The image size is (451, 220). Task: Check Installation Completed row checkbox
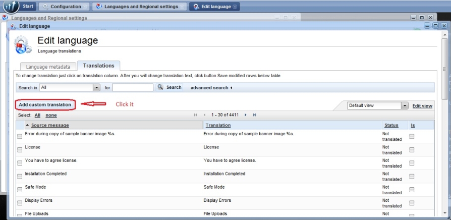tap(20, 176)
